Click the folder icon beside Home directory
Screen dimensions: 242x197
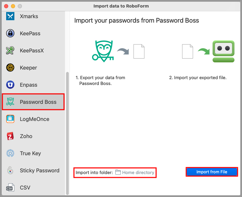118,172
